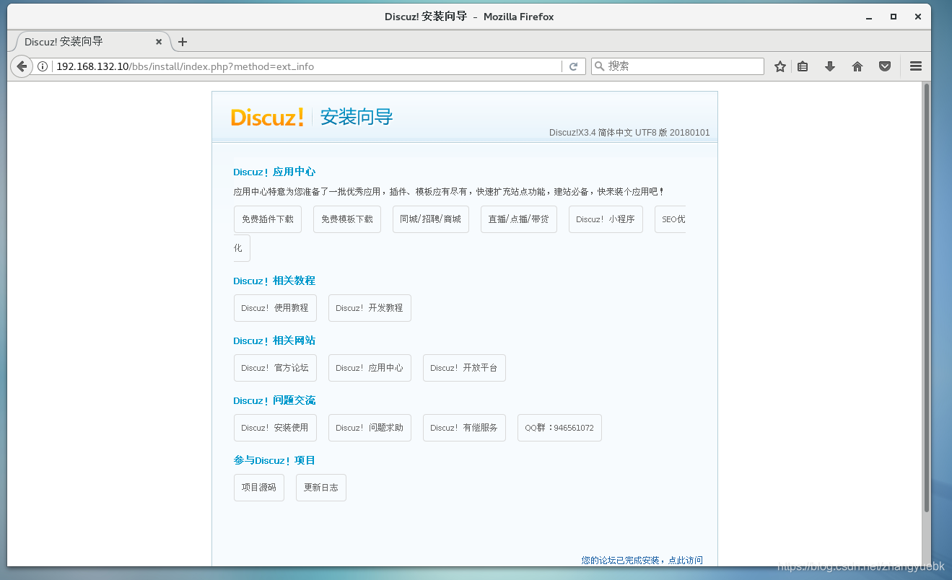952x580 pixels.
Task: Click description text 应用中心特意为您准备了
Action: point(448,192)
